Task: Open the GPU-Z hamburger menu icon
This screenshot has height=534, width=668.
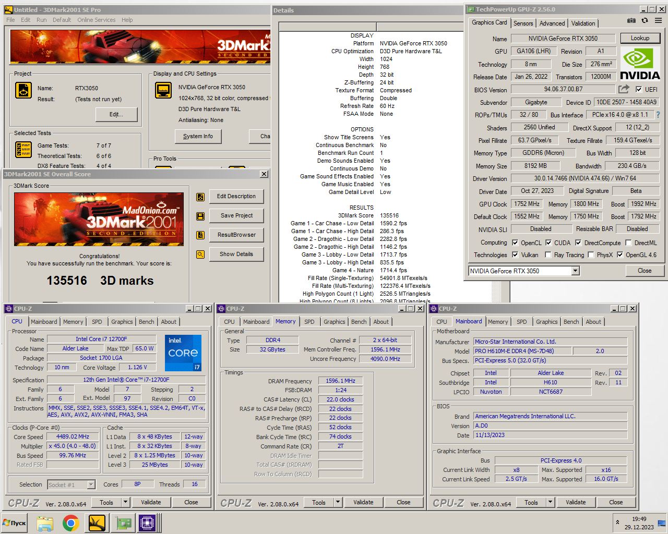Action: [x=658, y=20]
